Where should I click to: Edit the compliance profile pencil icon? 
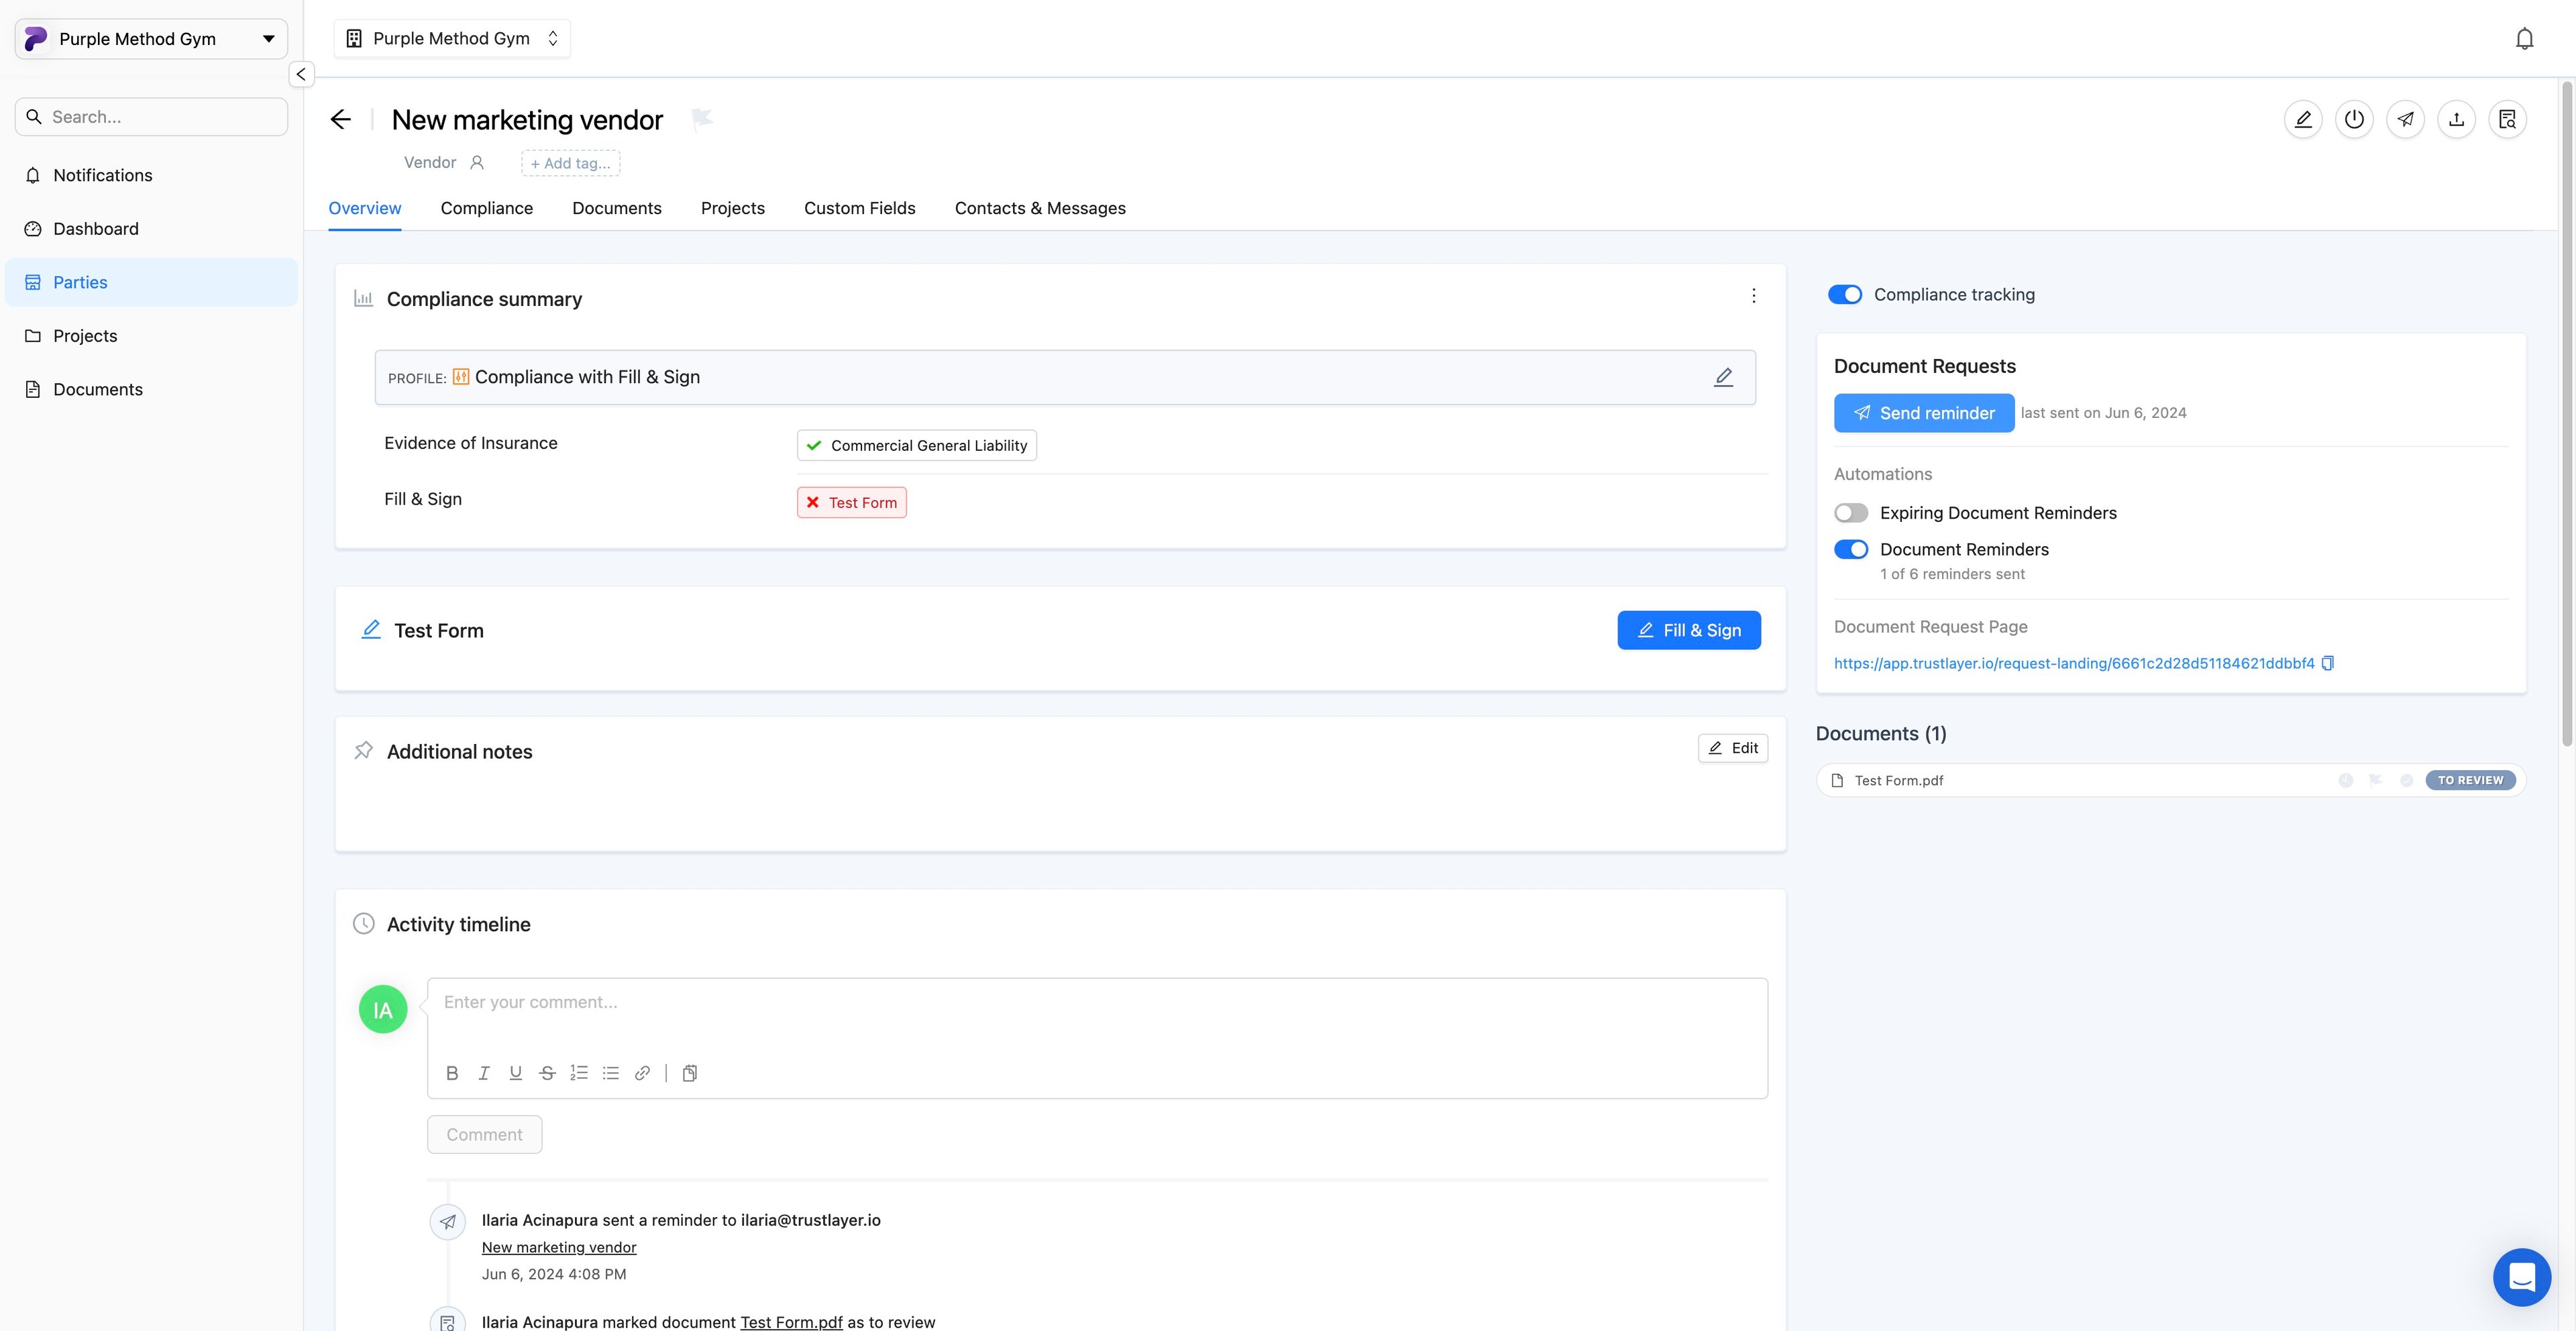click(x=1723, y=377)
